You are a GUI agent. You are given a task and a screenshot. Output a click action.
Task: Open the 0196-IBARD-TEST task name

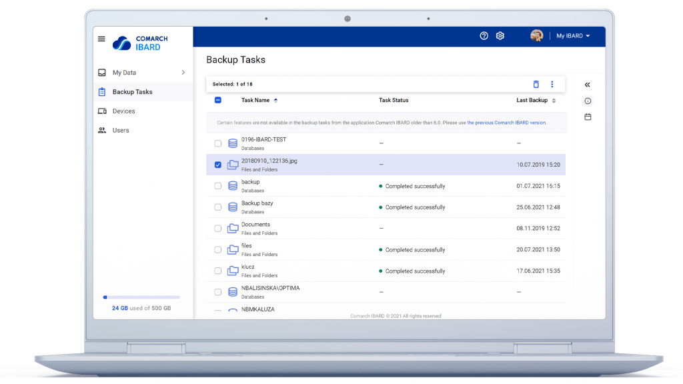click(263, 140)
